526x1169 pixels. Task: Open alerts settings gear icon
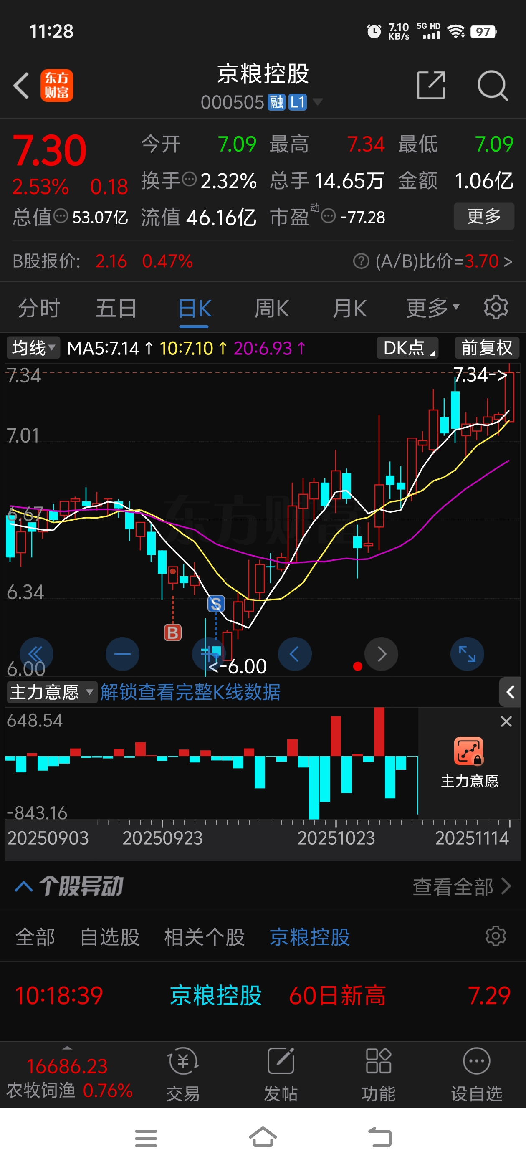pyautogui.click(x=495, y=936)
